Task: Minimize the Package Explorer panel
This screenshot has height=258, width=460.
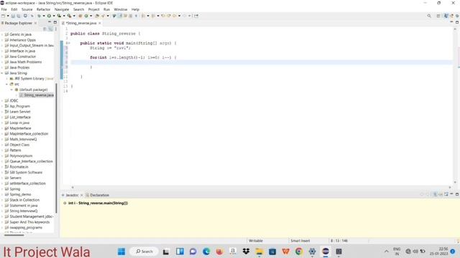Action: coord(50,22)
